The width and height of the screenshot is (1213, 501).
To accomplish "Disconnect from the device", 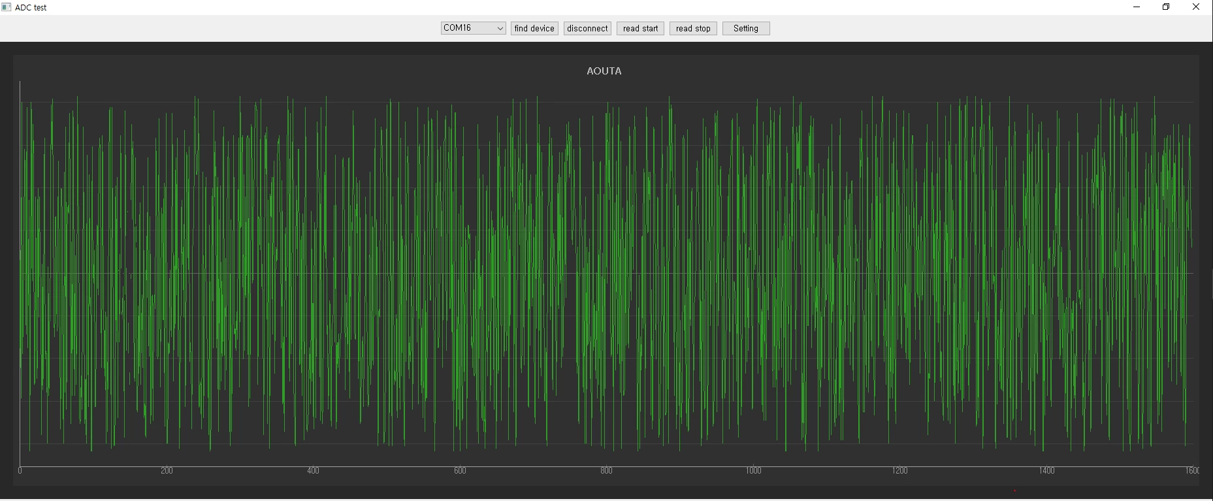I will click(587, 28).
